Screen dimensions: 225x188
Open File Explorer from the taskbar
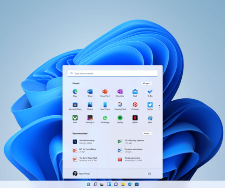(123, 184)
